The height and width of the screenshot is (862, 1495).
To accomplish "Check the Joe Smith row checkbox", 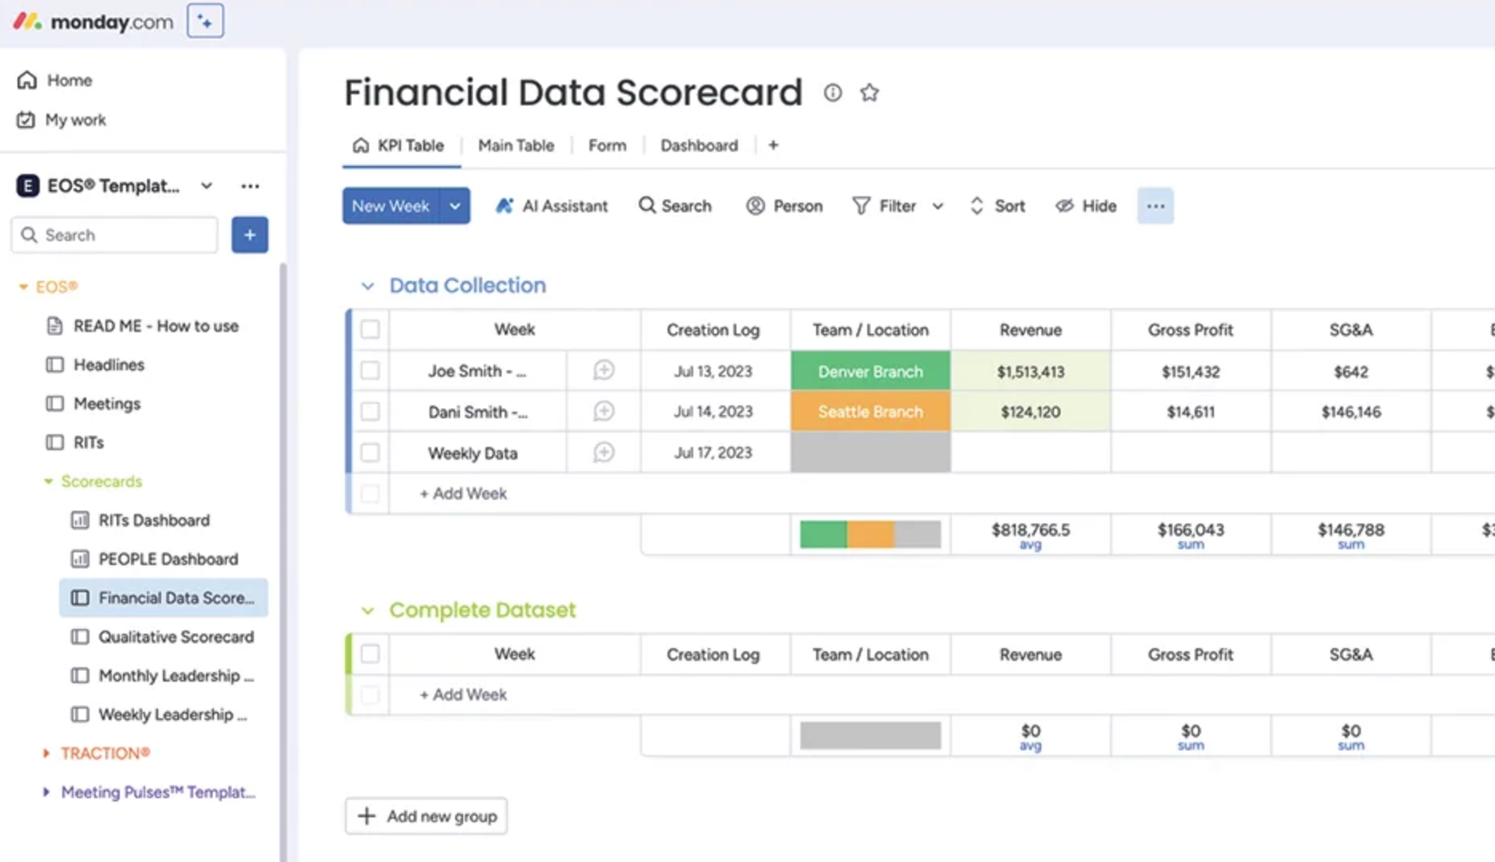I will coord(370,370).
